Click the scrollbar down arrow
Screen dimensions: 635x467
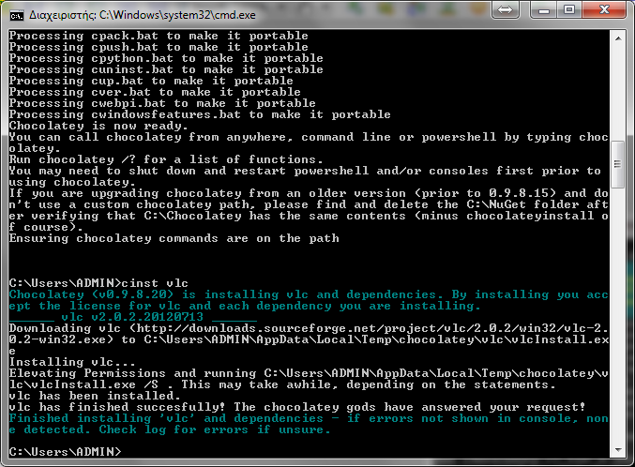coord(618,449)
